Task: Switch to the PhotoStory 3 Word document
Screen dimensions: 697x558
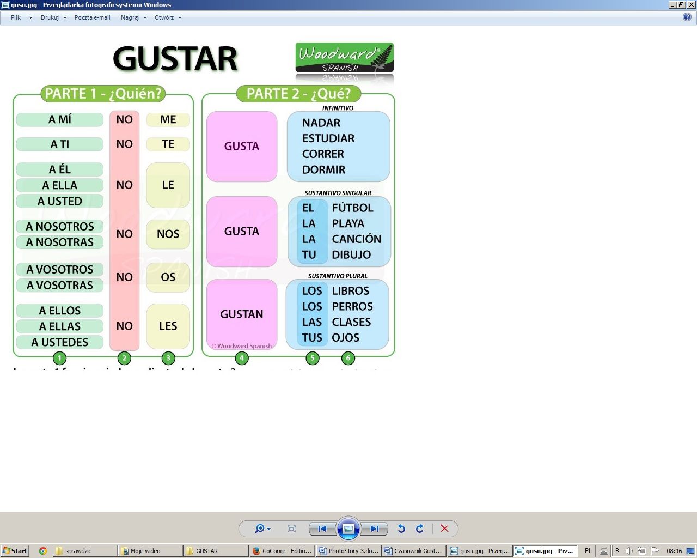Action: [347, 551]
